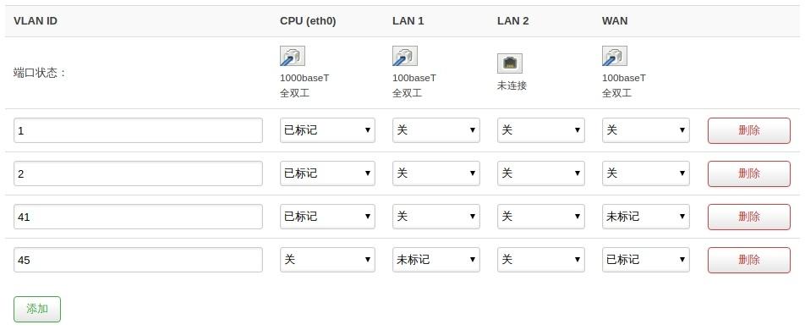Delete the VLAN 45 row

pyautogui.click(x=748, y=260)
